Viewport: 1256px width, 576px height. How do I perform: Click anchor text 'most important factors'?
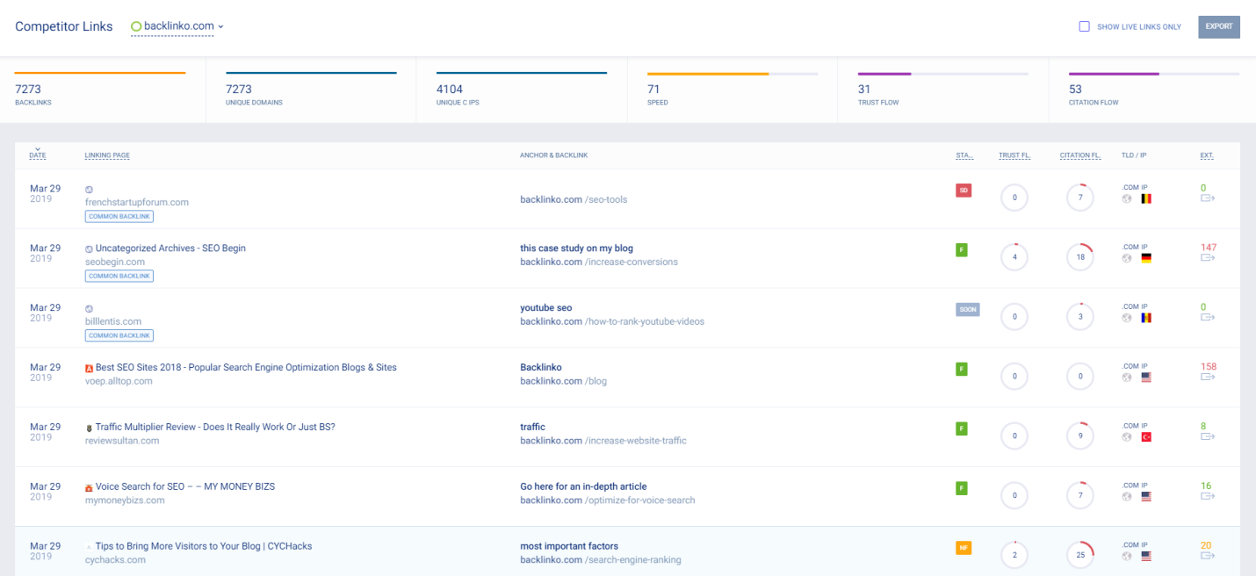coord(569,546)
